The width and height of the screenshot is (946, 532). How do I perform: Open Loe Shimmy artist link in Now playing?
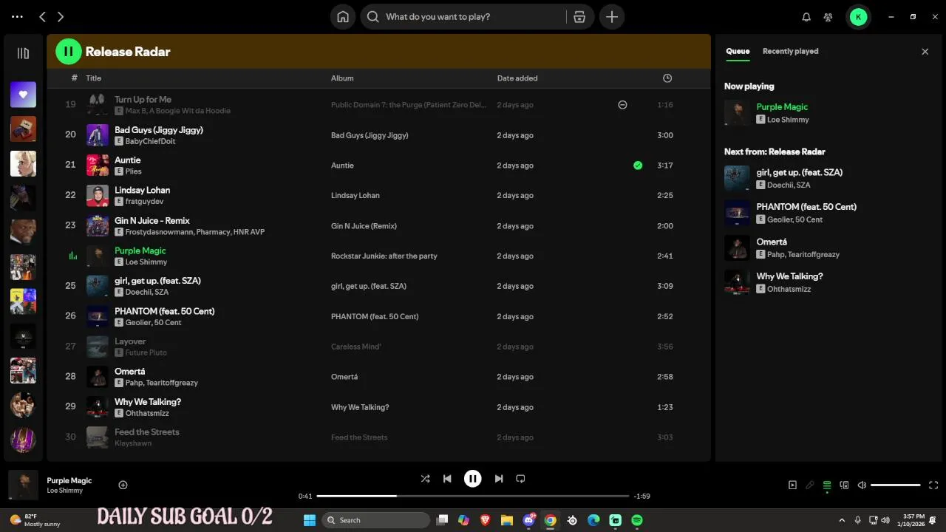(788, 120)
